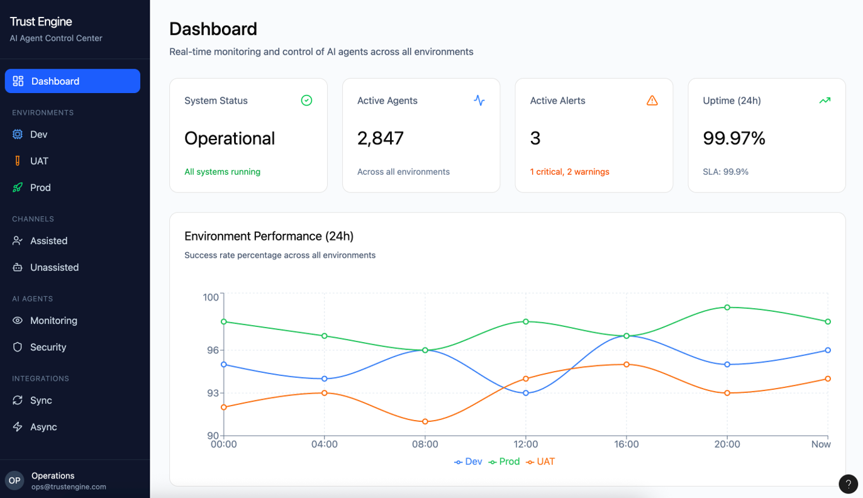The width and height of the screenshot is (863, 498).
Task: Click the Unassisted robot icon
Action: [x=18, y=267]
